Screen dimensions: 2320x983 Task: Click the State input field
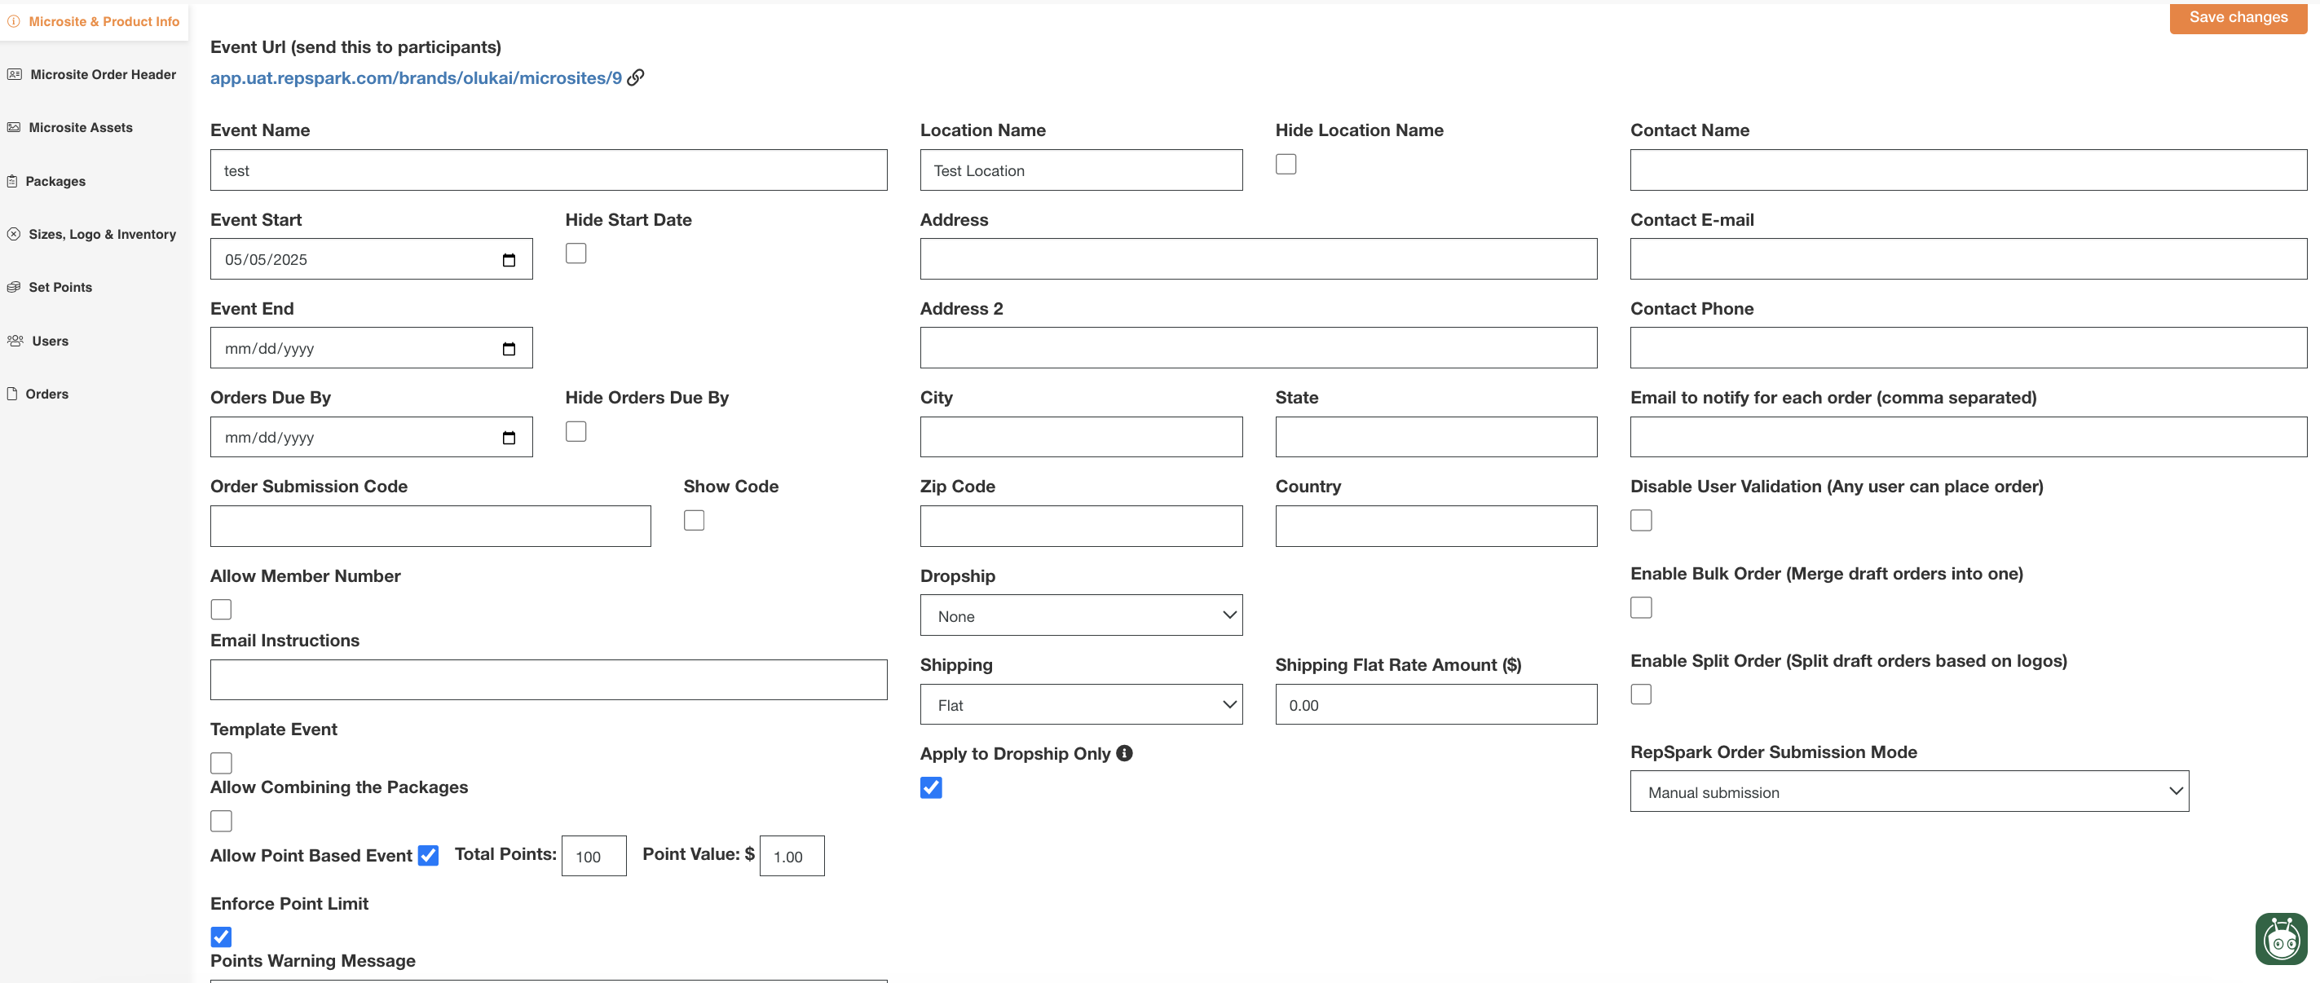click(1436, 437)
